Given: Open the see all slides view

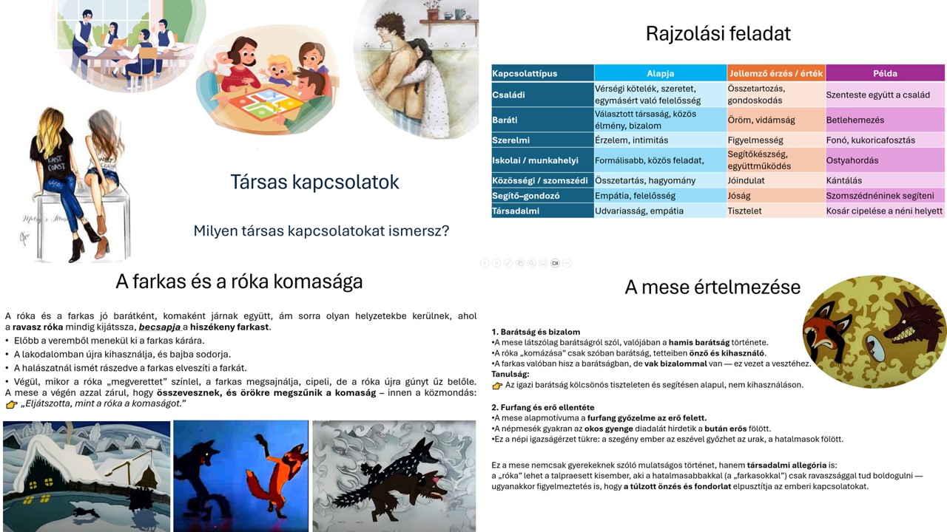Looking at the screenshot, I should pyautogui.click(x=520, y=263).
